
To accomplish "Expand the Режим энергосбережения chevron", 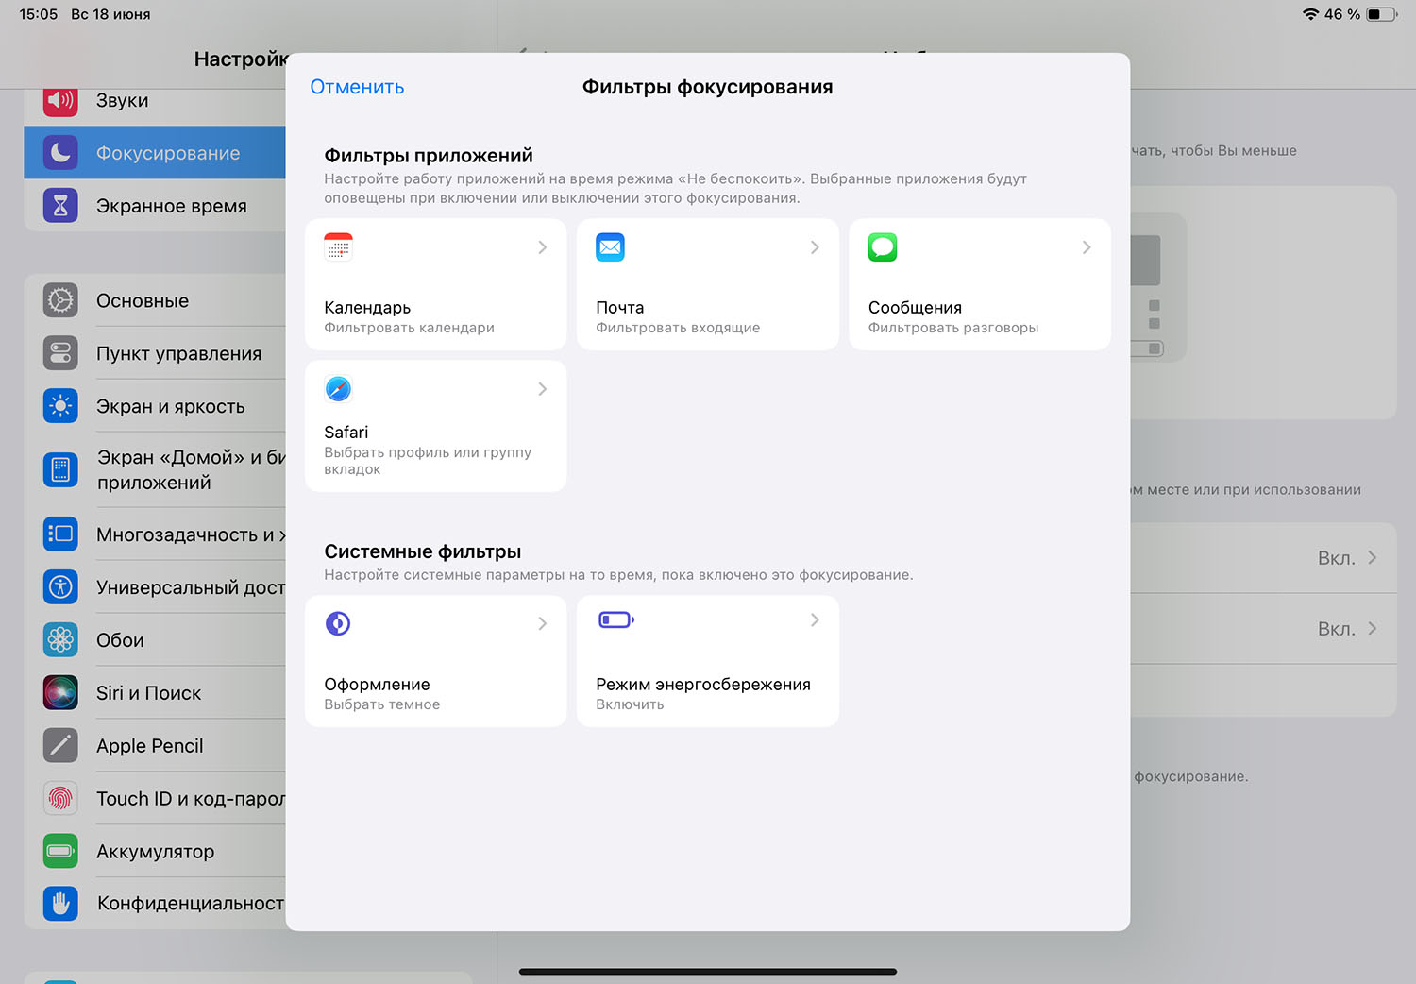I will (x=815, y=620).
